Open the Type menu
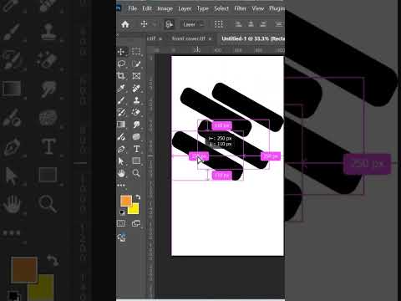This screenshot has height=301, width=401. (x=203, y=8)
